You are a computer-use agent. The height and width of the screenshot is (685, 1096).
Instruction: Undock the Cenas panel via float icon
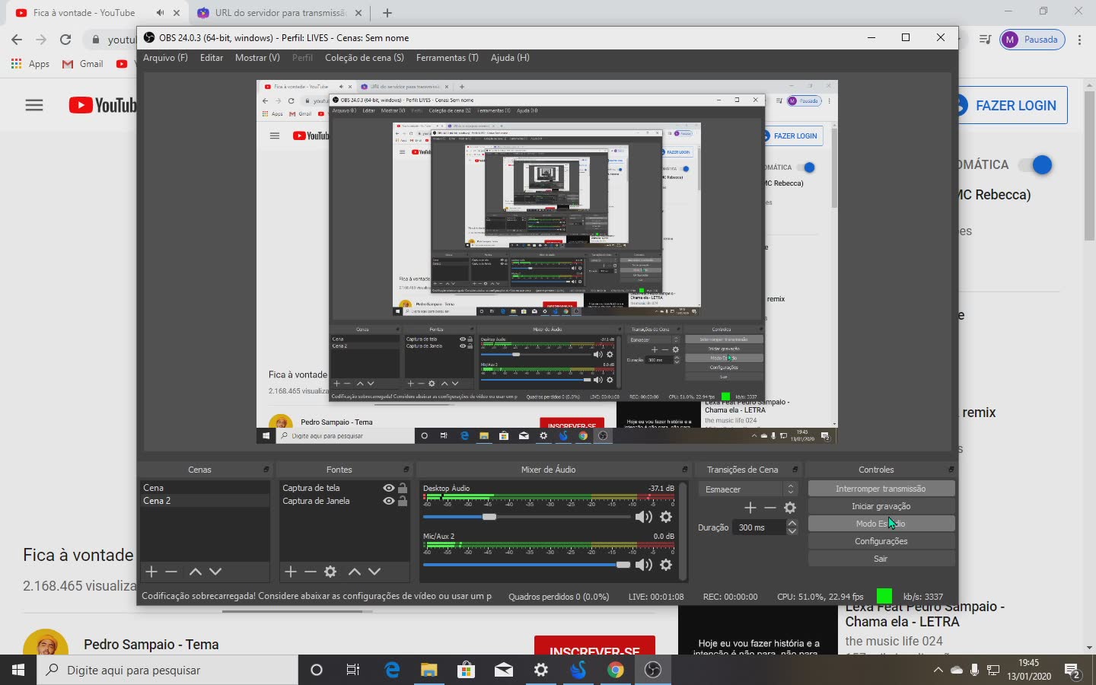pyautogui.click(x=266, y=470)
